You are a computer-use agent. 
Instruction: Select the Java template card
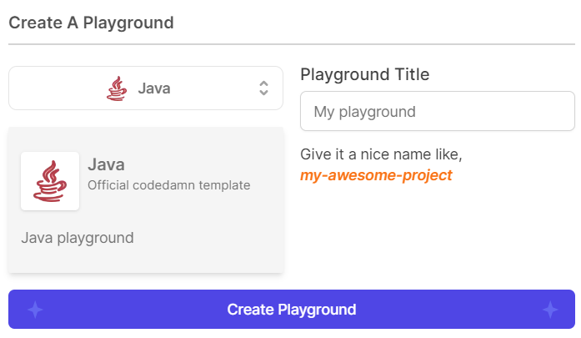click(x=146, y=200)
